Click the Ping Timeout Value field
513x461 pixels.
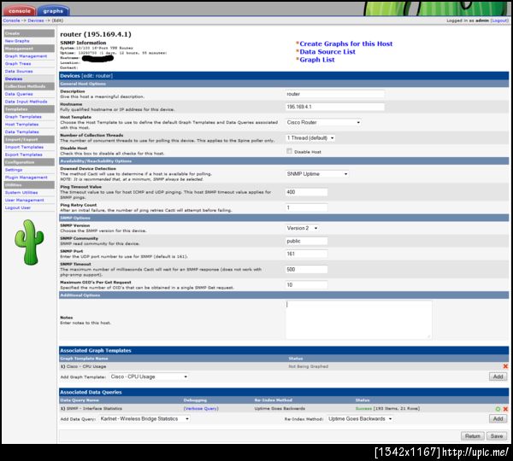(306, 192)
